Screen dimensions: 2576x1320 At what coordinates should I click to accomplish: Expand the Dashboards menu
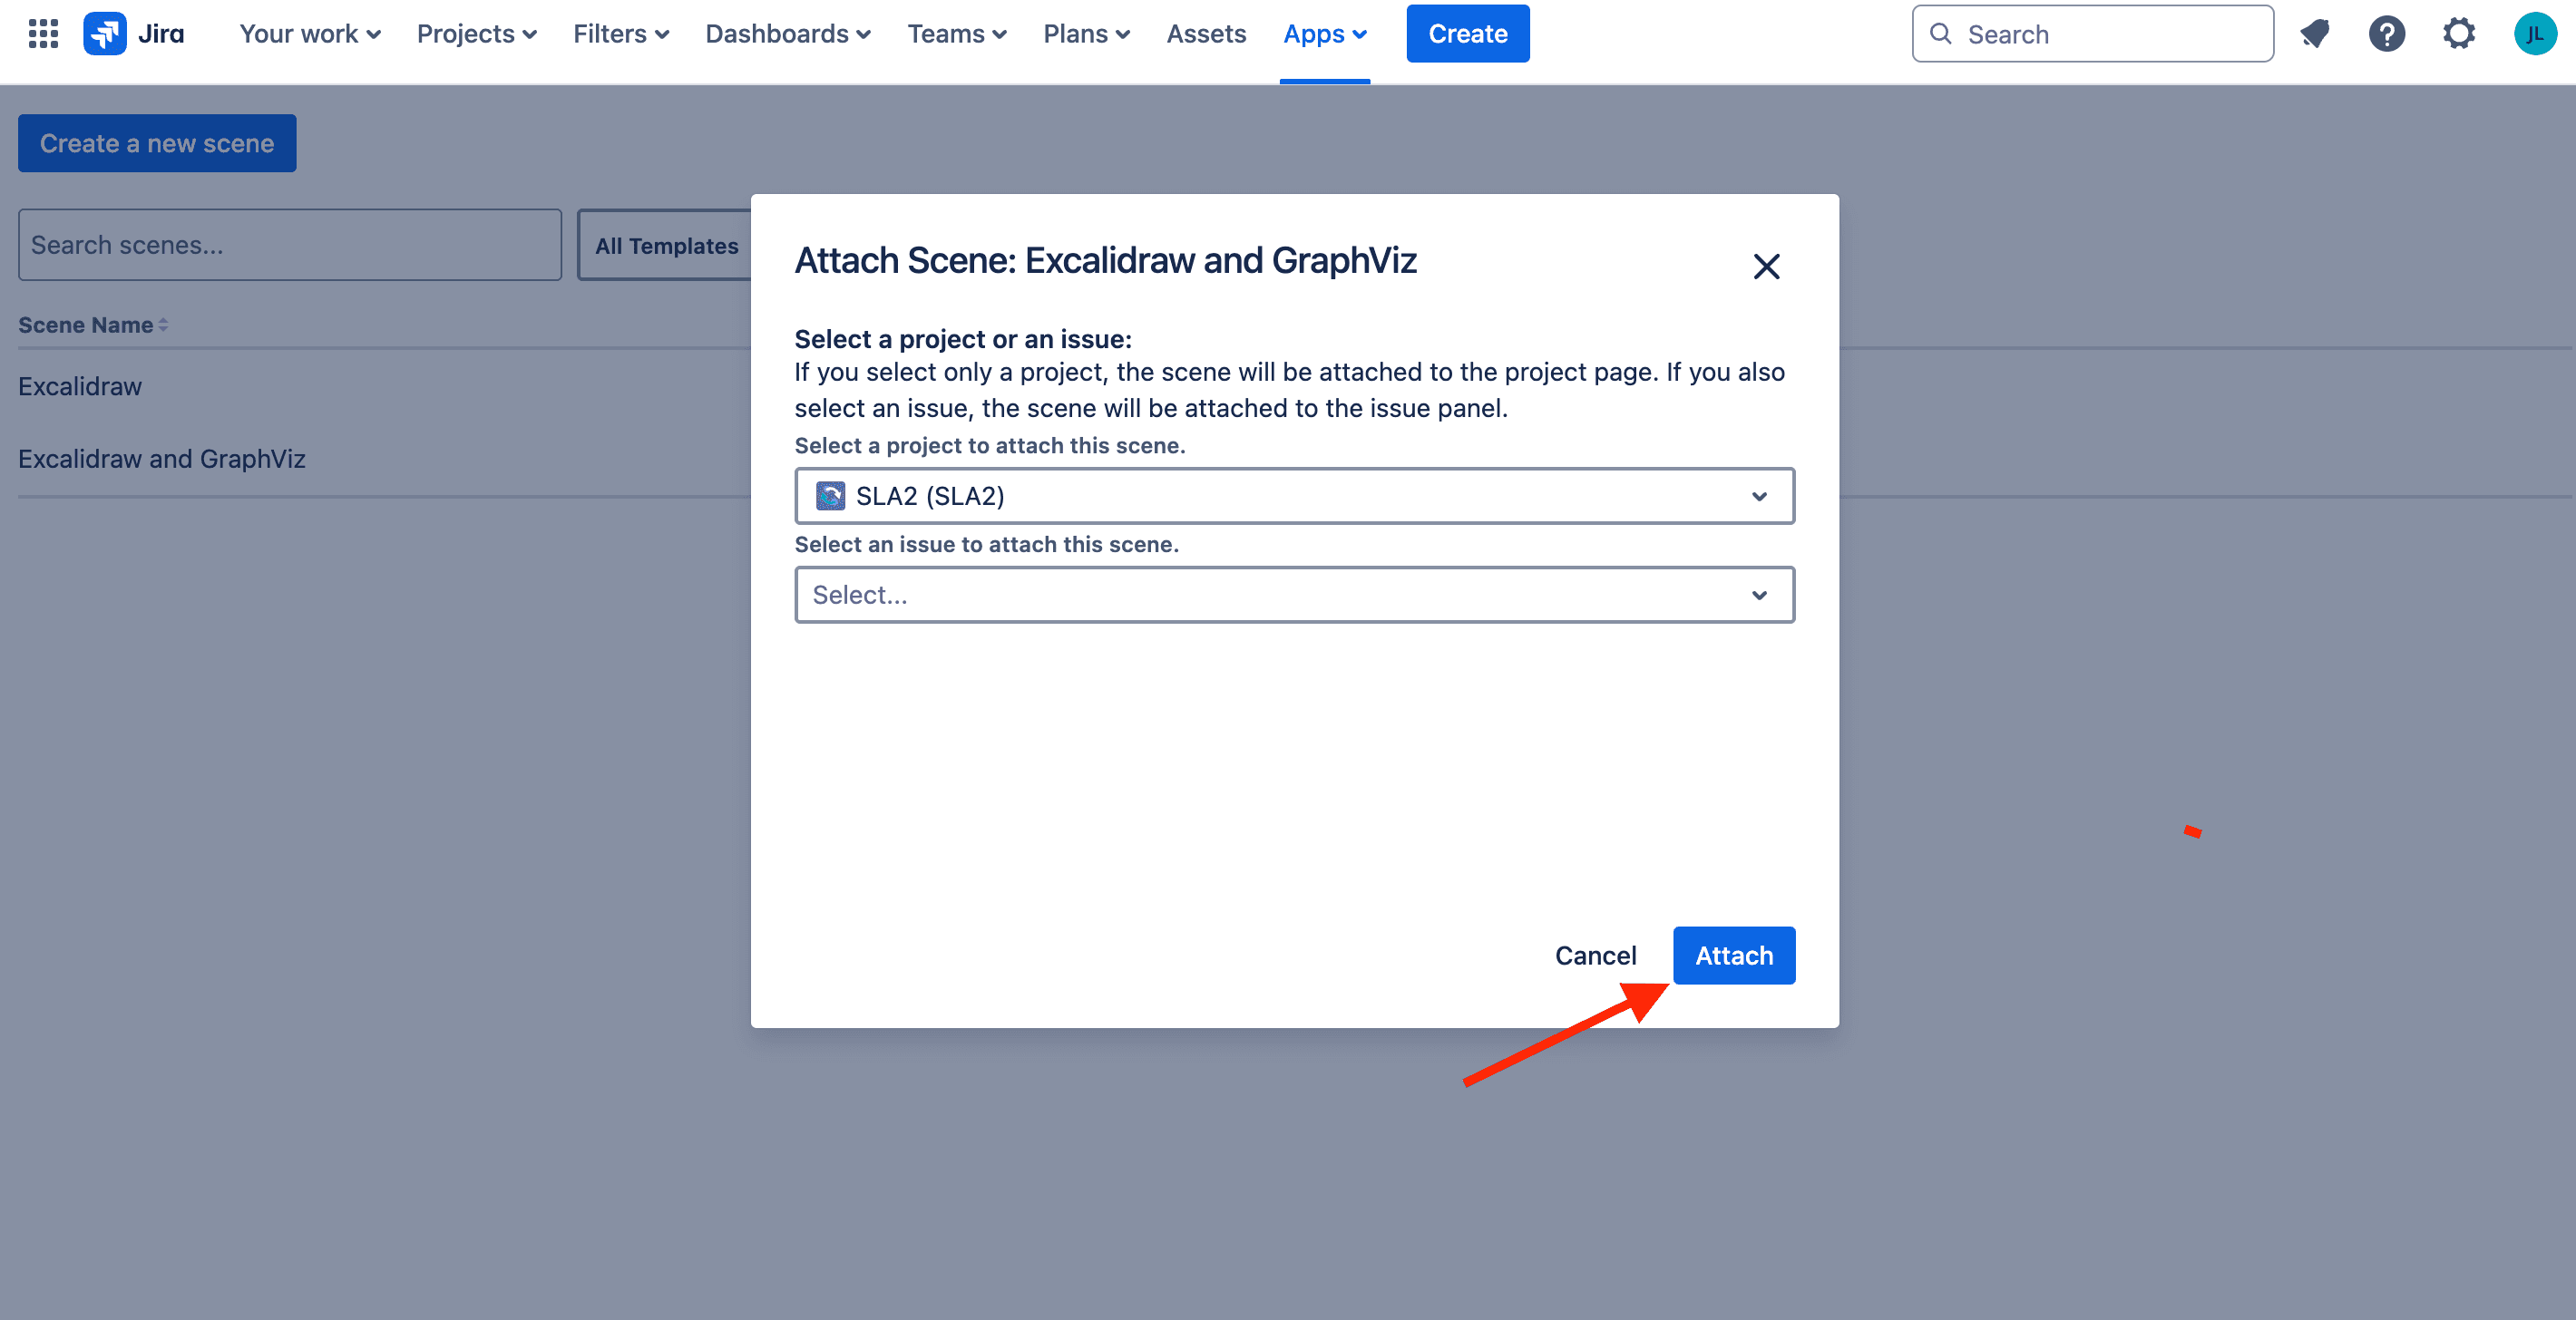point(788,34)
